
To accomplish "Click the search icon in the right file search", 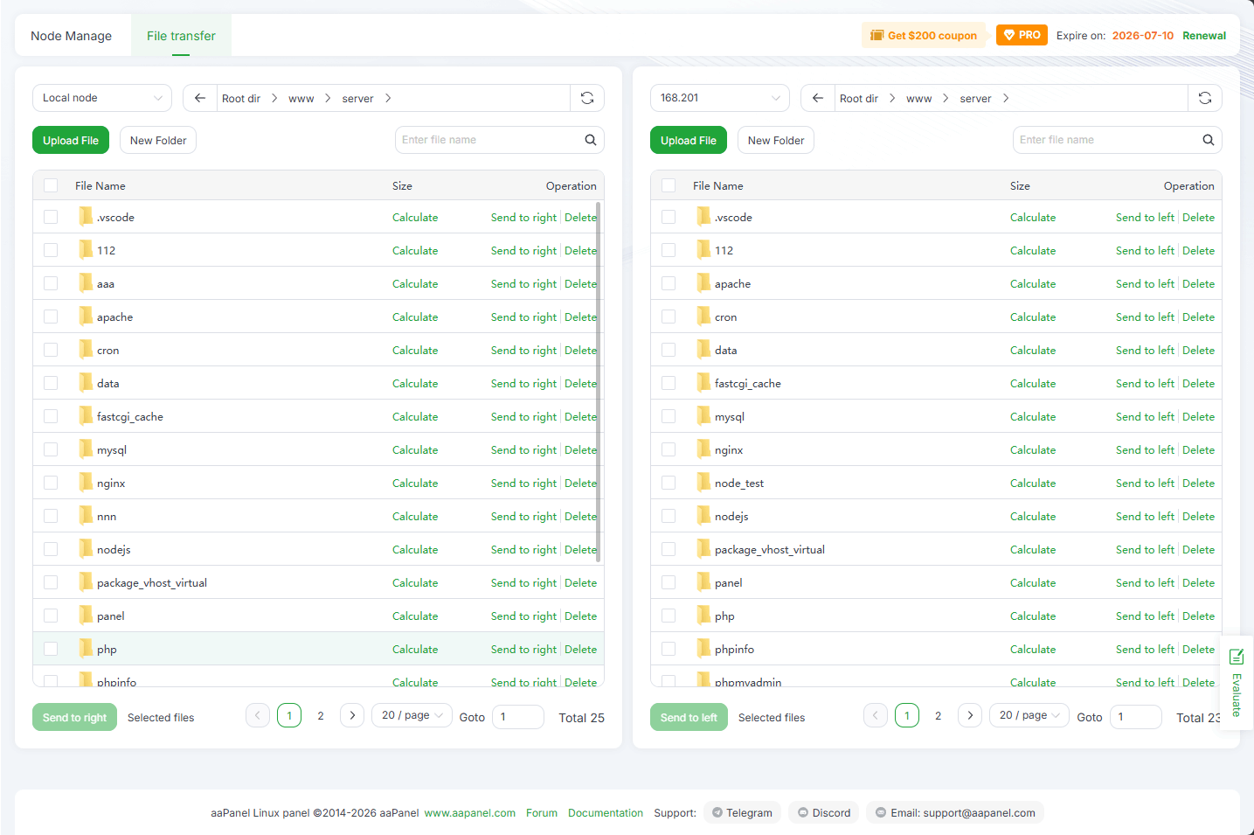I will [x=1209, y=140].
